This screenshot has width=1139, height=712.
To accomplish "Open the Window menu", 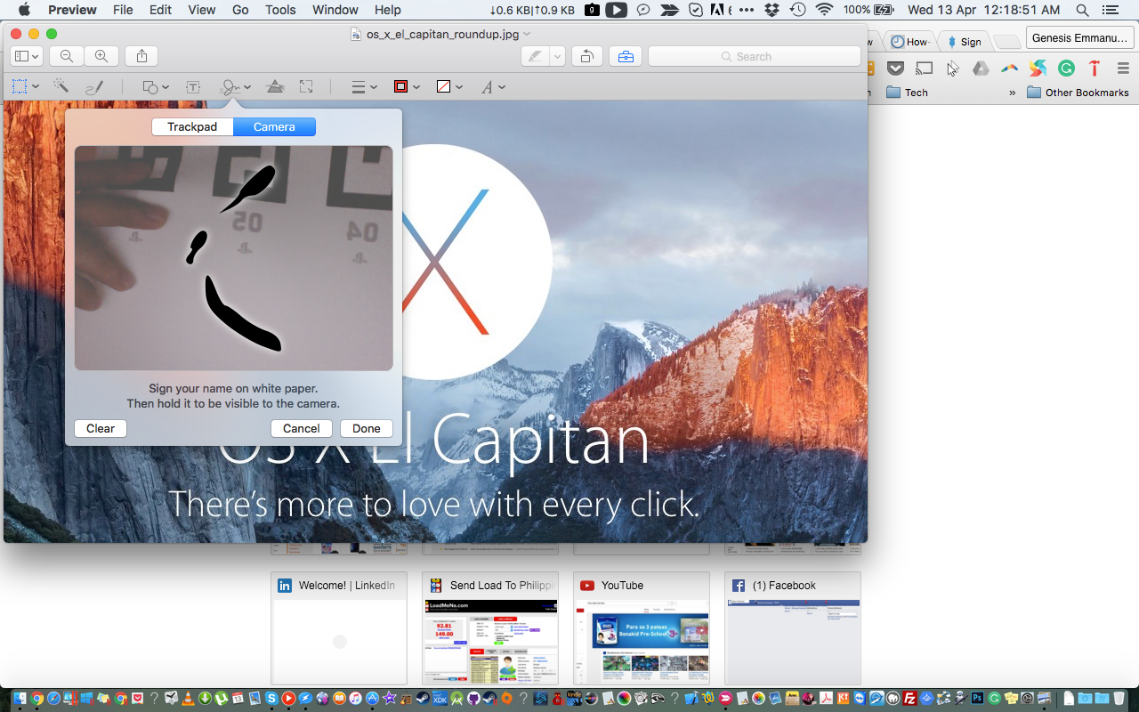I will (335, 10).
